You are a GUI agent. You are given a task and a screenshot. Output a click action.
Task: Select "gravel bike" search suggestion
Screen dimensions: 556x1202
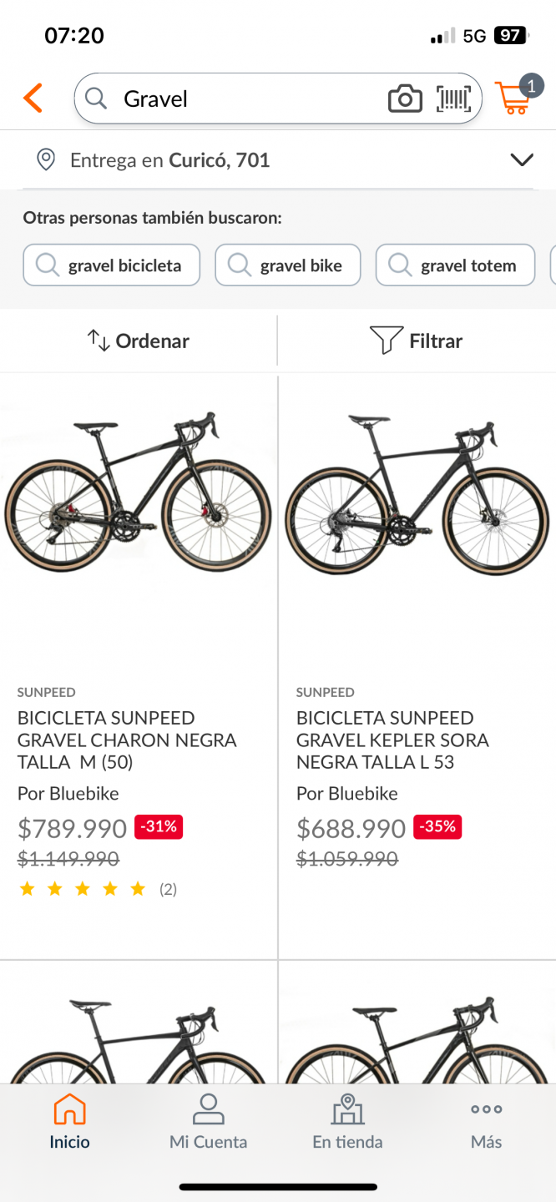click(288, 265)
